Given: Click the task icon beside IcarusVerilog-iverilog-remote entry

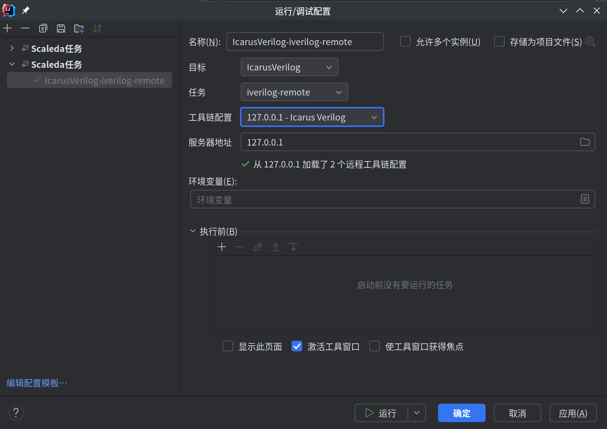Looking at the screenshot, I should click(x=38, y=79).
